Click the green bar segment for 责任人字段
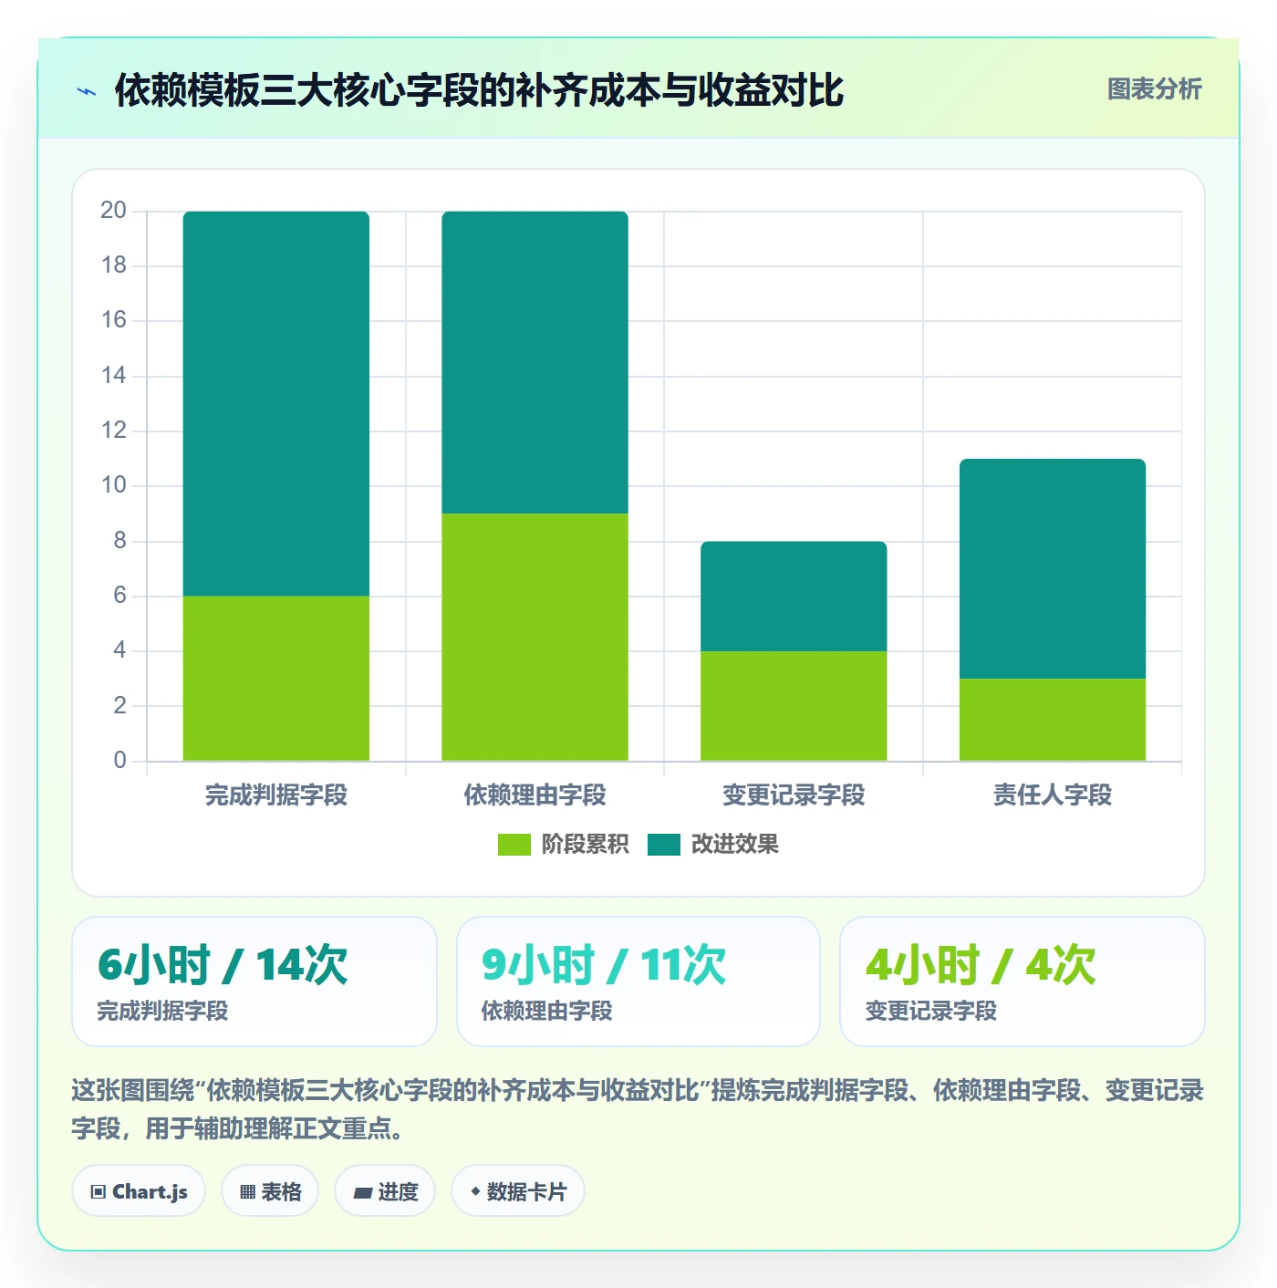The image size is (1277, 1288). [1053, 720]
